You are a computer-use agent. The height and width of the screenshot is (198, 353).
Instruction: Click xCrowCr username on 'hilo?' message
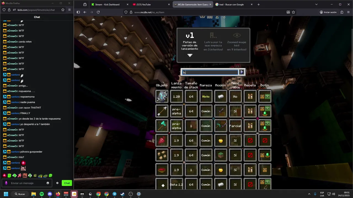point(12,157)
